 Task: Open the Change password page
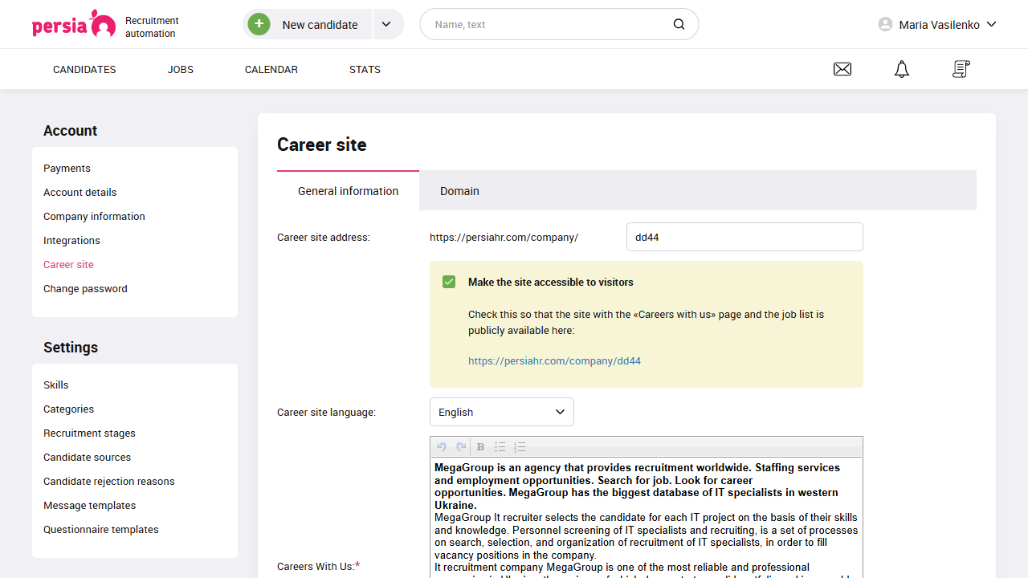point(85,288)
